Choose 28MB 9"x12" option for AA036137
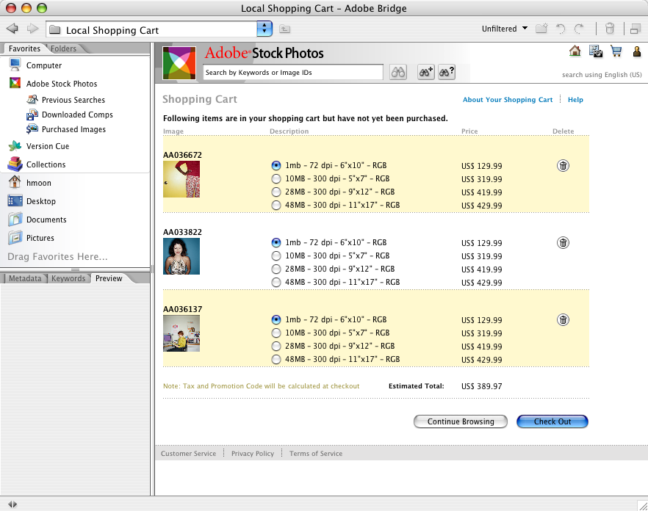 276,347
